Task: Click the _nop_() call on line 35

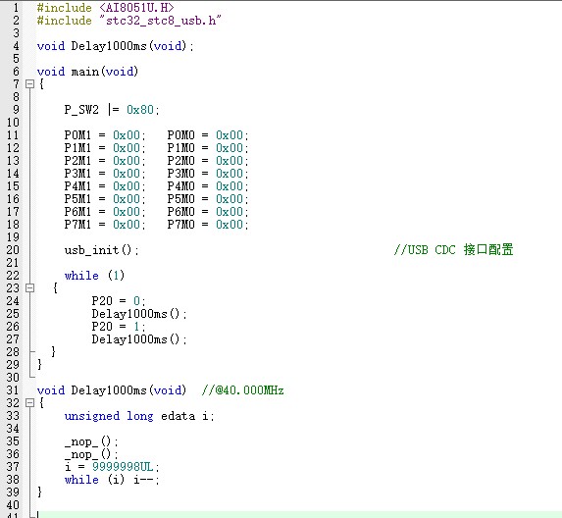Action: [x=91, y=441]
